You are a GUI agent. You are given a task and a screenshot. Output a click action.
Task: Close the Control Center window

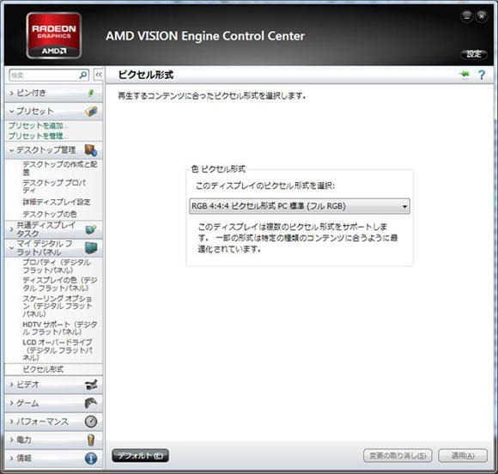[482, 16]
